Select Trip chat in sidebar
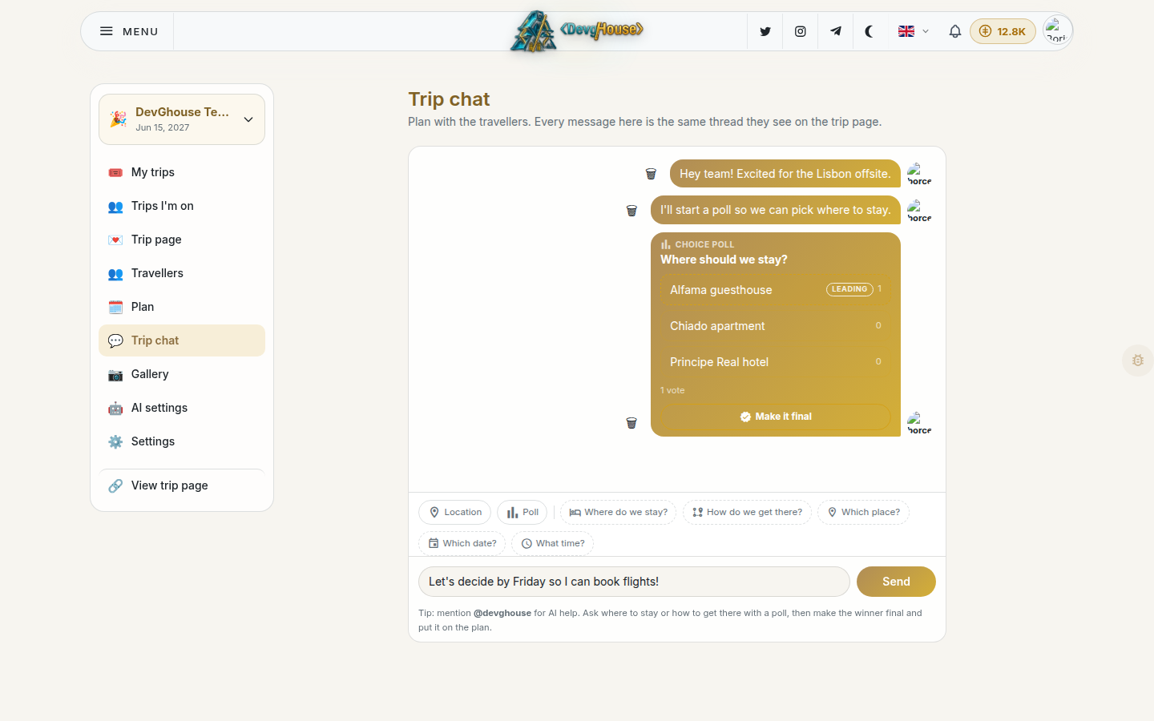Screen dimensions: 1154x721 click(182, 340)
